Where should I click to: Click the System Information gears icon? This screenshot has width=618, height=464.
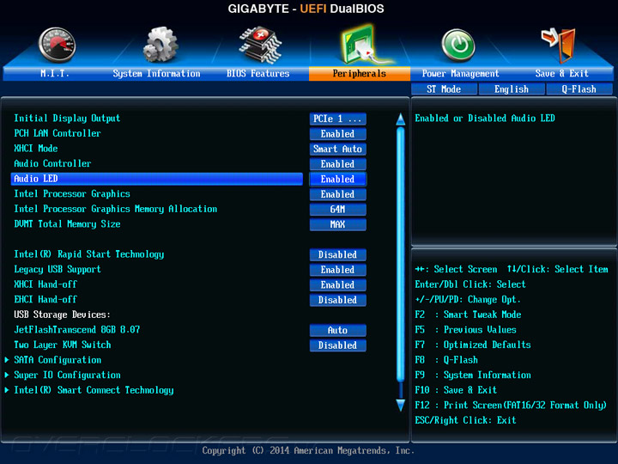pos(160,45)
